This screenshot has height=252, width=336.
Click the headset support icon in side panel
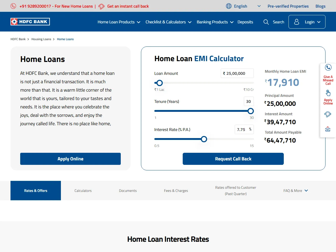point(328,114)
